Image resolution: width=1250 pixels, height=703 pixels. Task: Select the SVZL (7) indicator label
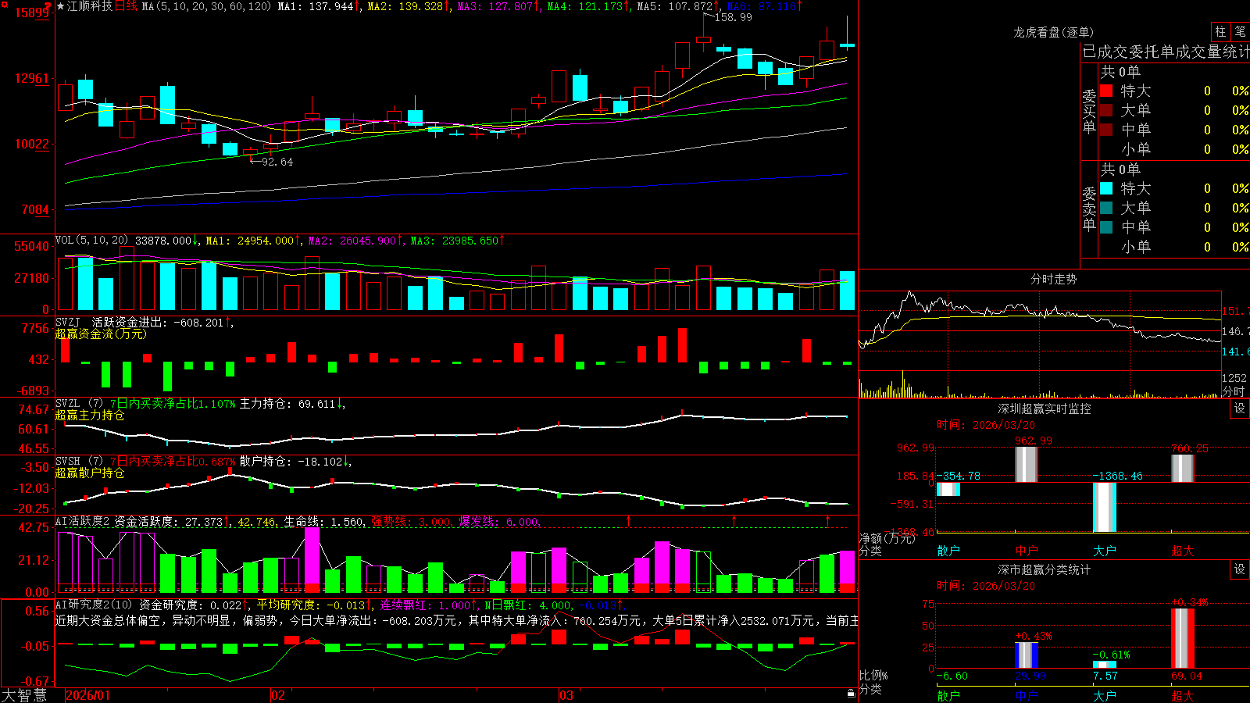click(x=79, y=404)
